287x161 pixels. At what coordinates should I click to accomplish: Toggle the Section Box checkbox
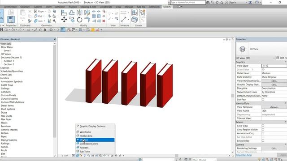coord(263,141)
